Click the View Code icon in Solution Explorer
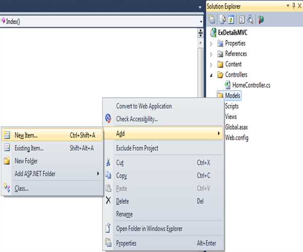 pyautogui.click(x=241, y=20)
